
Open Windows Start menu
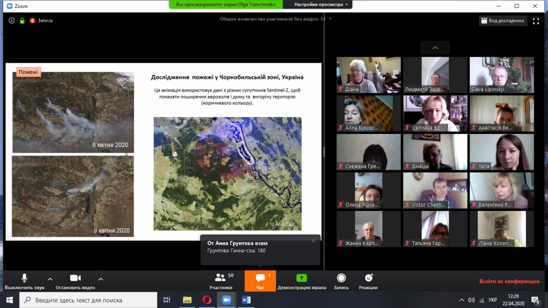pos(10,300)
